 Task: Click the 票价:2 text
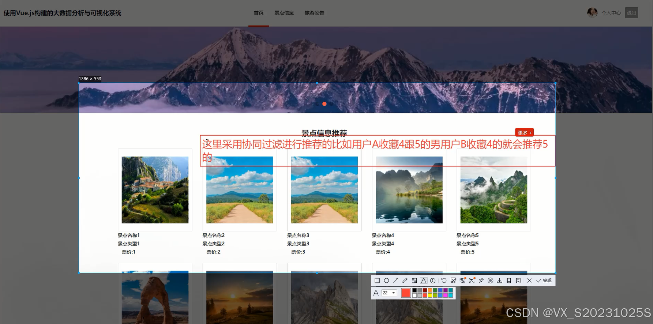[214, 252]
